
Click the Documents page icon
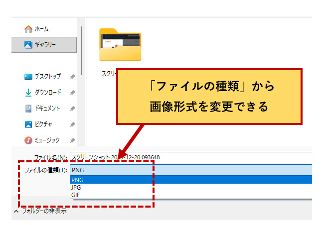28,109
